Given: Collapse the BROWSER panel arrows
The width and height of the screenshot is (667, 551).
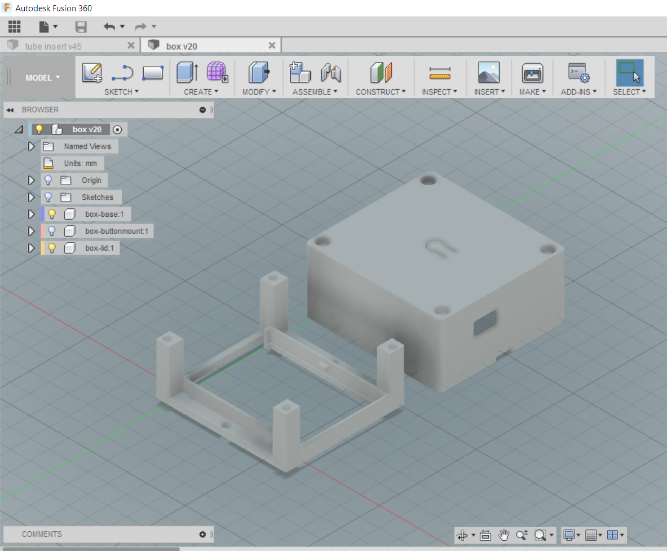Looking at the screenshot, I should coord(10,110).
